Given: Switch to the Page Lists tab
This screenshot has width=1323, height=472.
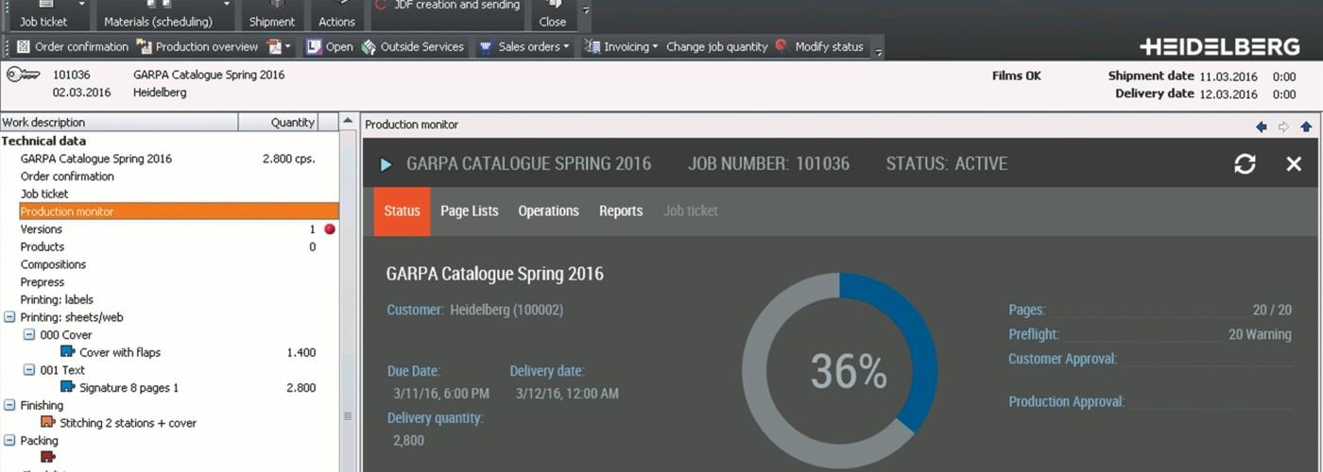Looking at the screenshot, I should coord(470,211).
